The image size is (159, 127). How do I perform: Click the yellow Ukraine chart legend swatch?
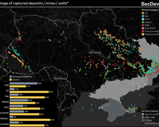[11, 80]
